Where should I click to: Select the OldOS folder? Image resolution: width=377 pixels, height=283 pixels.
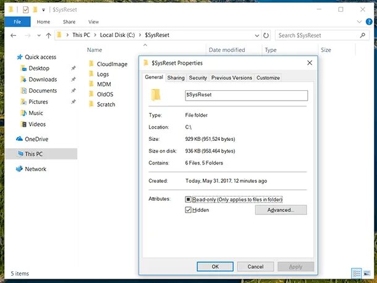click(105, 95)
